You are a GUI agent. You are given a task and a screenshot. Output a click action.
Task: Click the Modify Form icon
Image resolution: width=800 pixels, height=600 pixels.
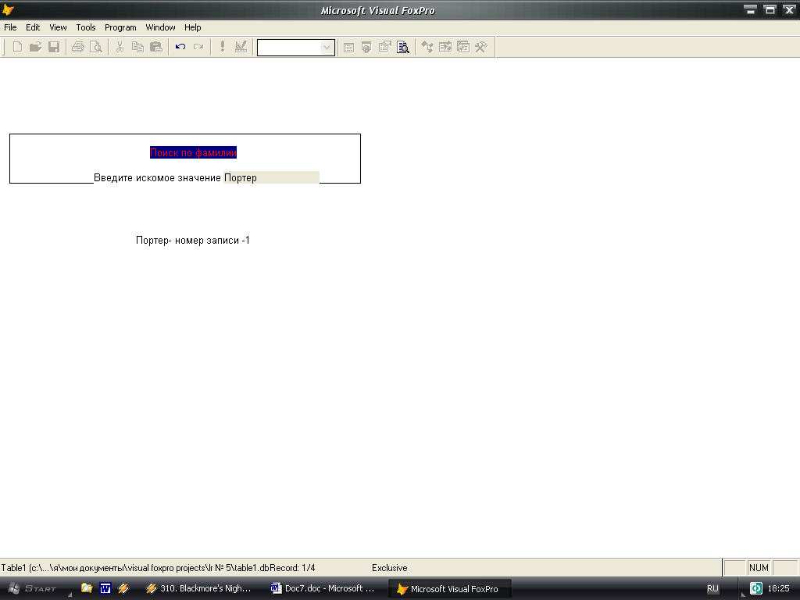pos(241,47)
